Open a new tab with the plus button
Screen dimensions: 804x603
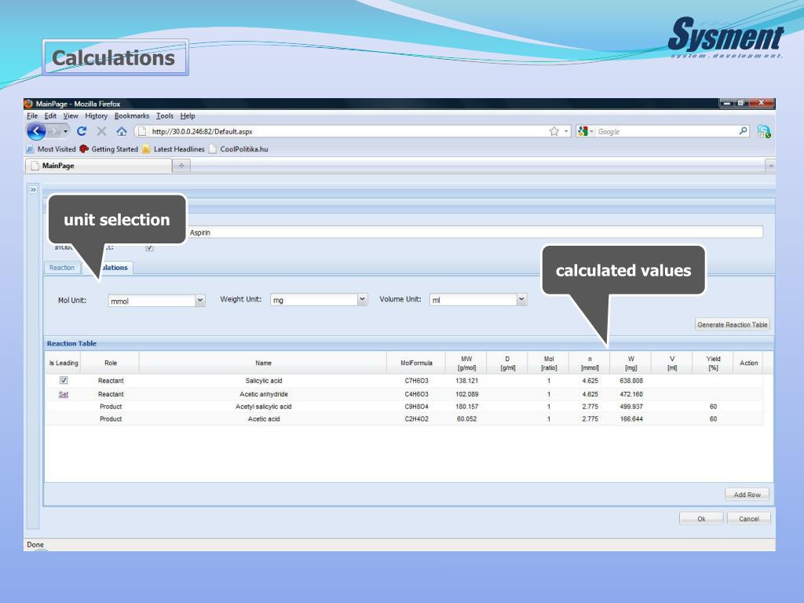tap(181, 166)
